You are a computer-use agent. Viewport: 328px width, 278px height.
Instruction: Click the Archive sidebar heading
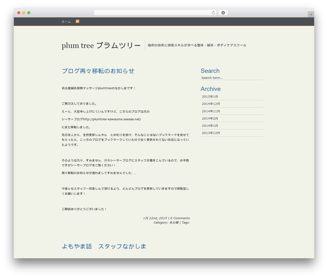click(211, 89)
